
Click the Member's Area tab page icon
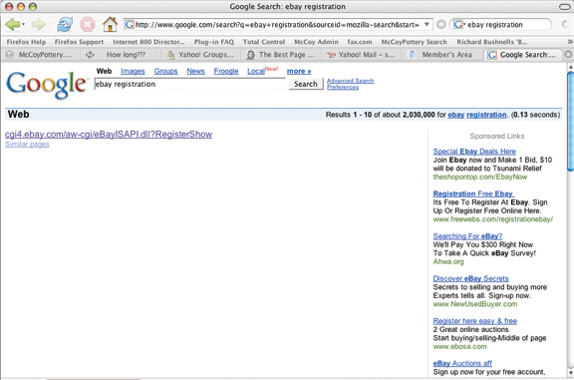click(x=413, y=55)
